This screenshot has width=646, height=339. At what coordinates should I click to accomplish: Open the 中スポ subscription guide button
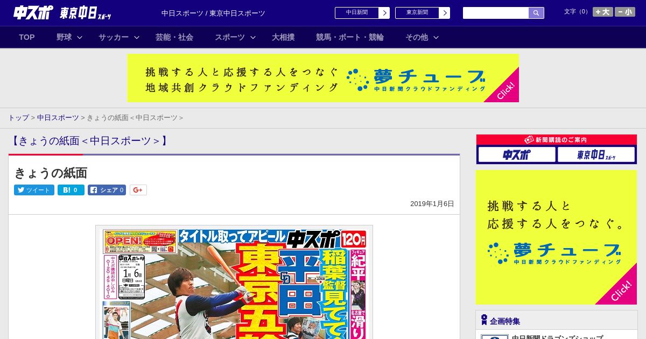click(x=517, y=155)
